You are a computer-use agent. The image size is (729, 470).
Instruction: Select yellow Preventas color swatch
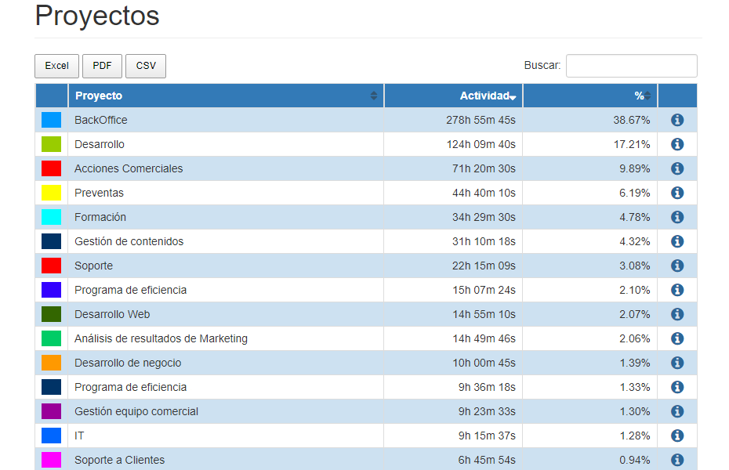tap(51, 193)
